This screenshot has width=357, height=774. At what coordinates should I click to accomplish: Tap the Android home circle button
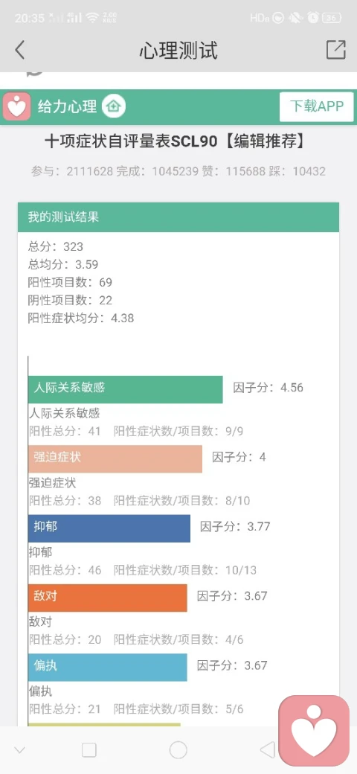click(x=178, y=750)
